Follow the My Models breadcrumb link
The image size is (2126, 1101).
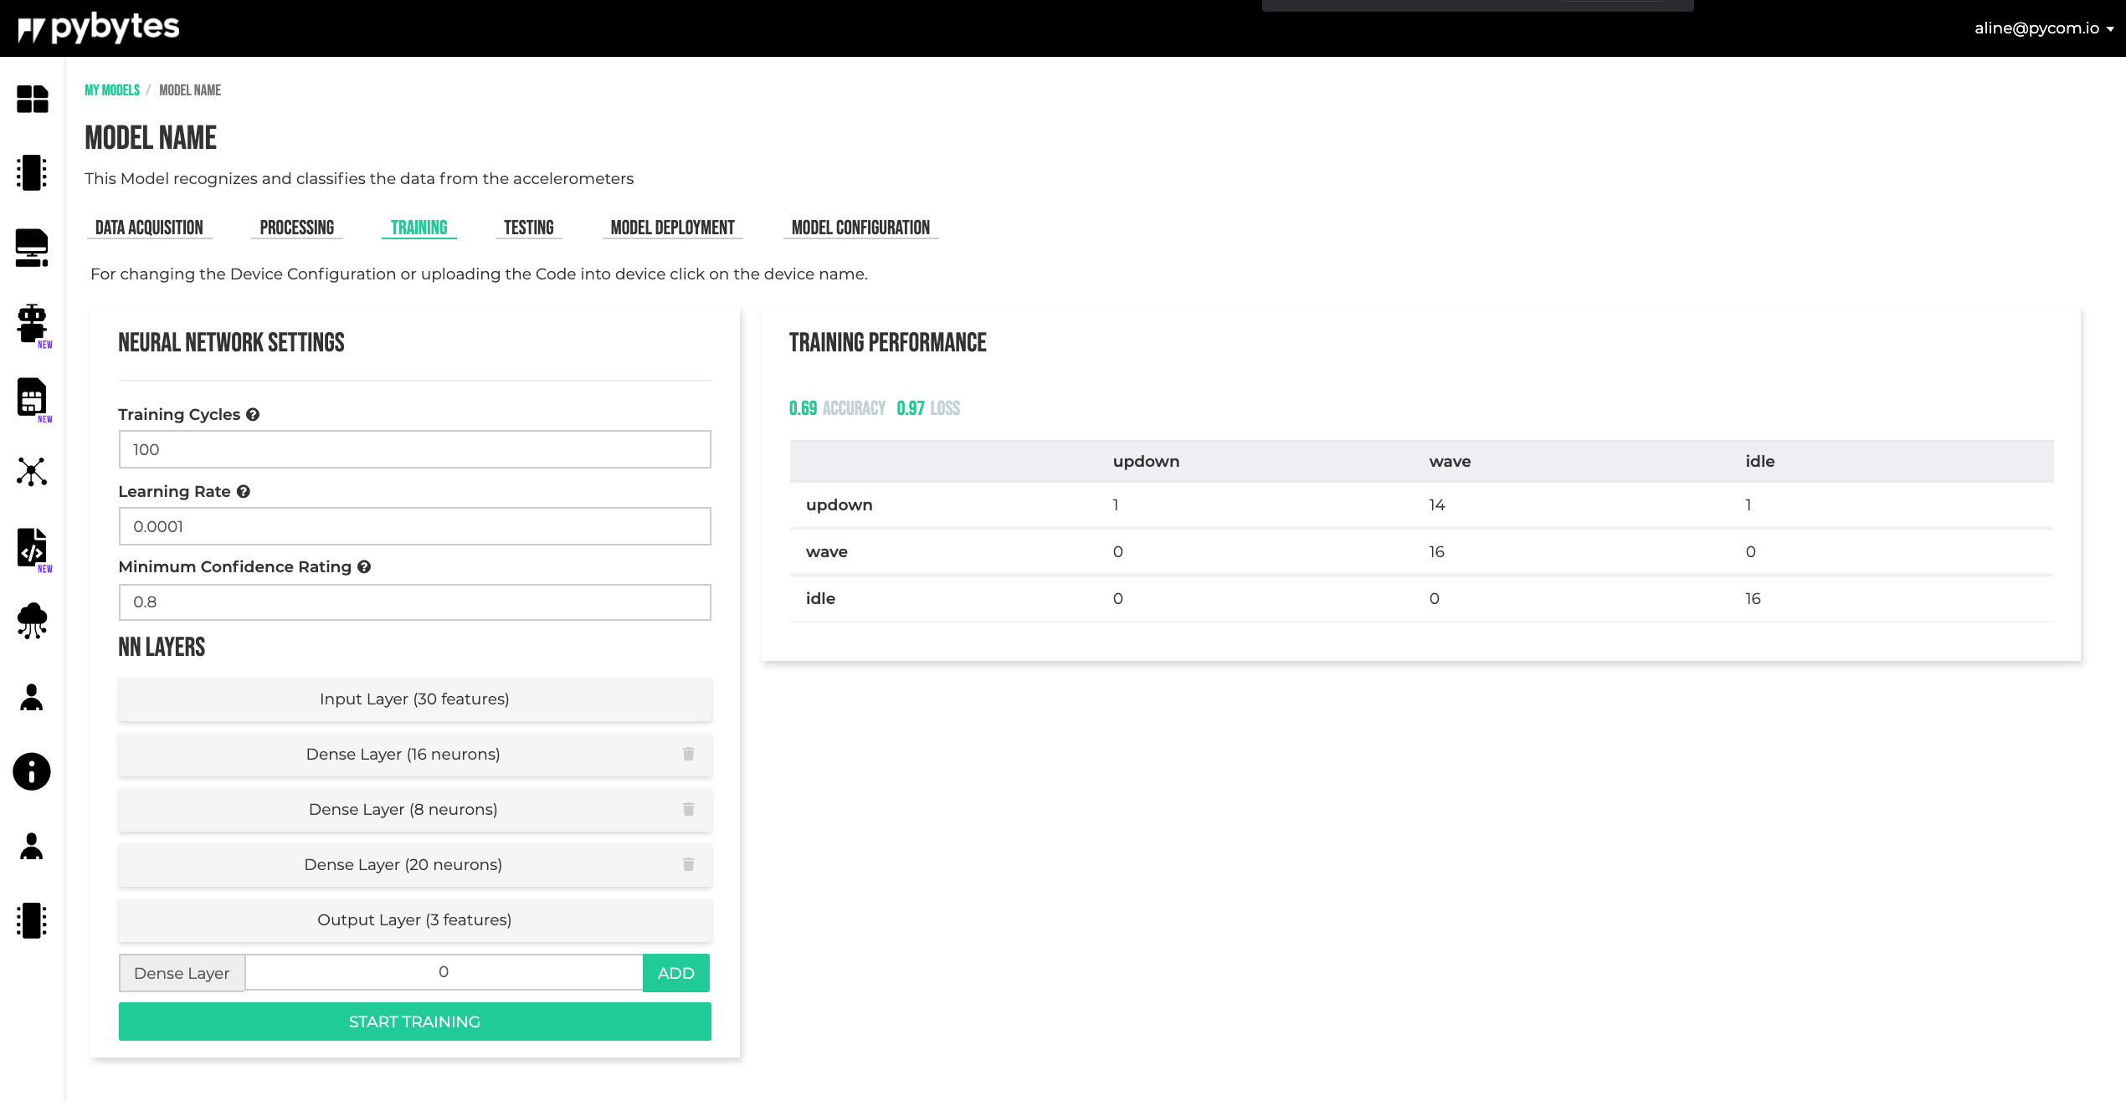[x=112, y=90]
